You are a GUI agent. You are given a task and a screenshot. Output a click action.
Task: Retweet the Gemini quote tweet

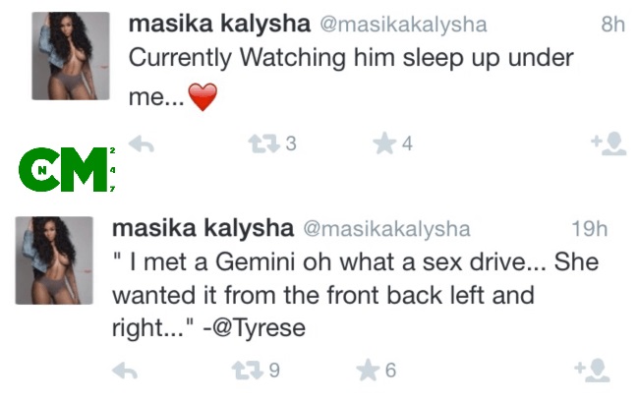click(243, 371)
